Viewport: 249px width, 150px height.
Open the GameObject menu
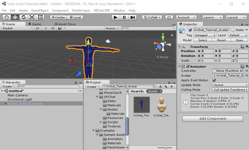[x=40, y=11]
